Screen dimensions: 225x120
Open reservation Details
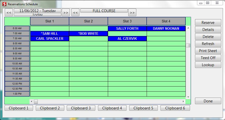coord(208,30)
